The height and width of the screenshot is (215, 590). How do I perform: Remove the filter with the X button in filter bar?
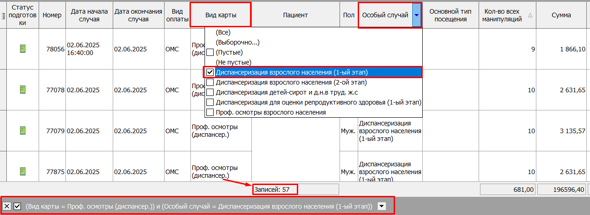click(x=7, y=206)
